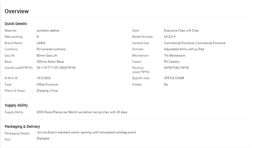
Task: Click the overall size 54-114*71*135-145 value
Action: [x=56, y=68]
